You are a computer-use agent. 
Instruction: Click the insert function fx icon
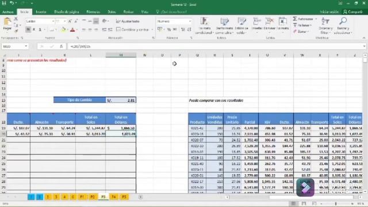(62, 47)
